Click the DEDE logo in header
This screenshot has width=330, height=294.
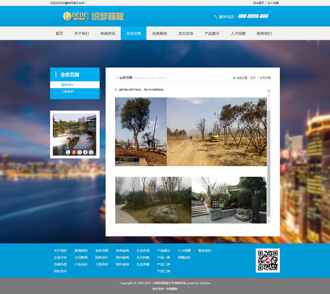point(75,17)
